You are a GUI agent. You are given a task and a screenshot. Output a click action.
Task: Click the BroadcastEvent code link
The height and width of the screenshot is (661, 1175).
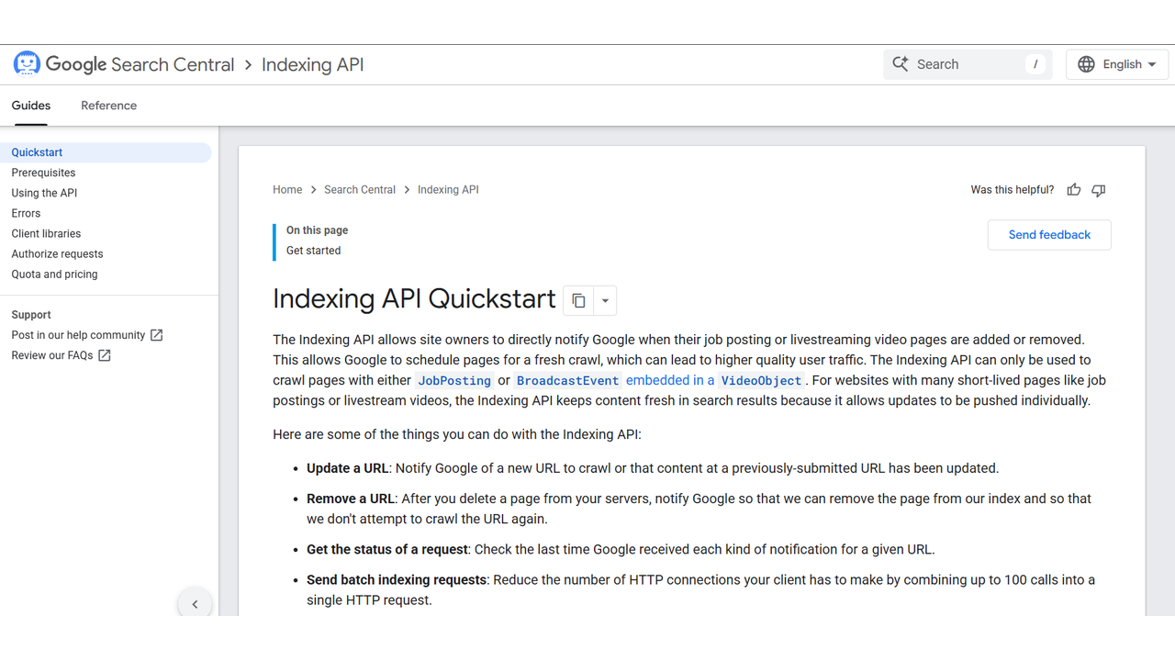click(x=567, y=380)
